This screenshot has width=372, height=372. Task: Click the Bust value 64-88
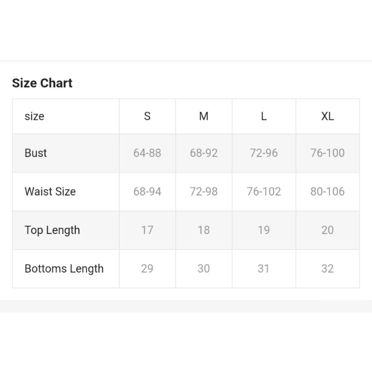[x=147, y=153]
